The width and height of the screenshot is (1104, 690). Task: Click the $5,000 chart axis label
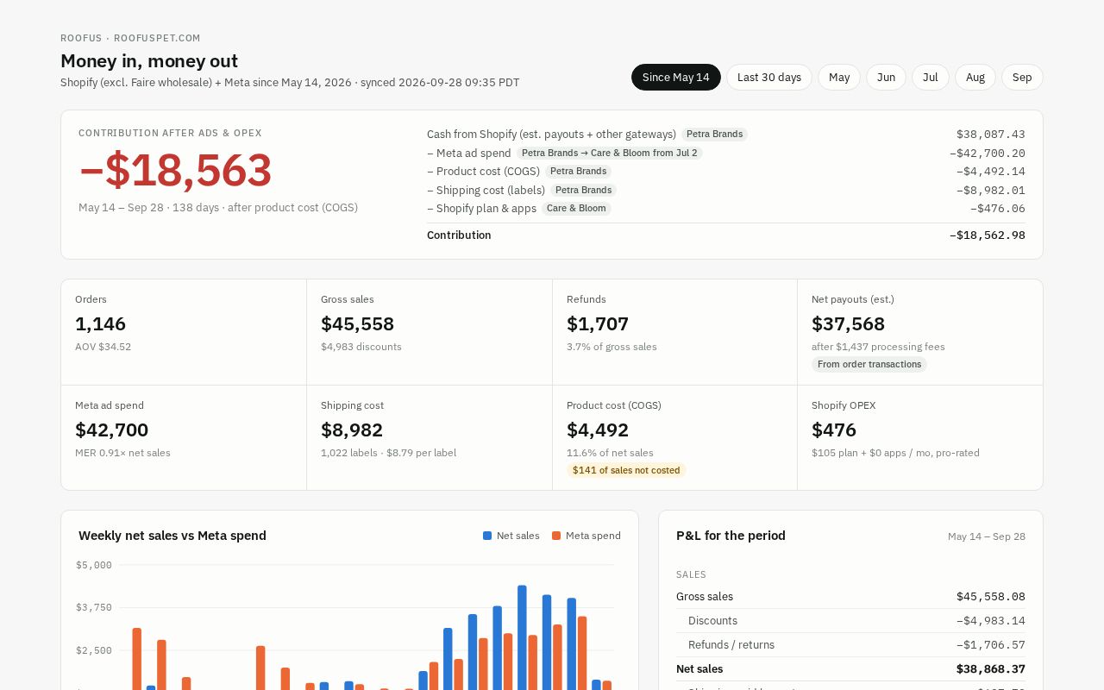click(94, 566)
